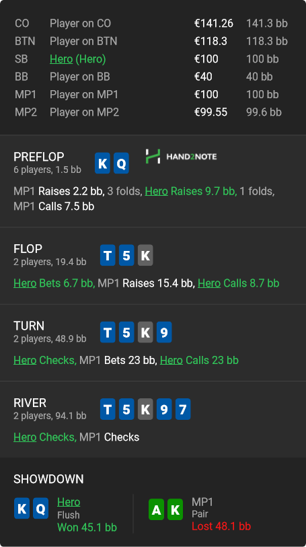Click the T card on flop row
Image resolution: width=306 pixels, height=547 pixels.
[108, 256]
